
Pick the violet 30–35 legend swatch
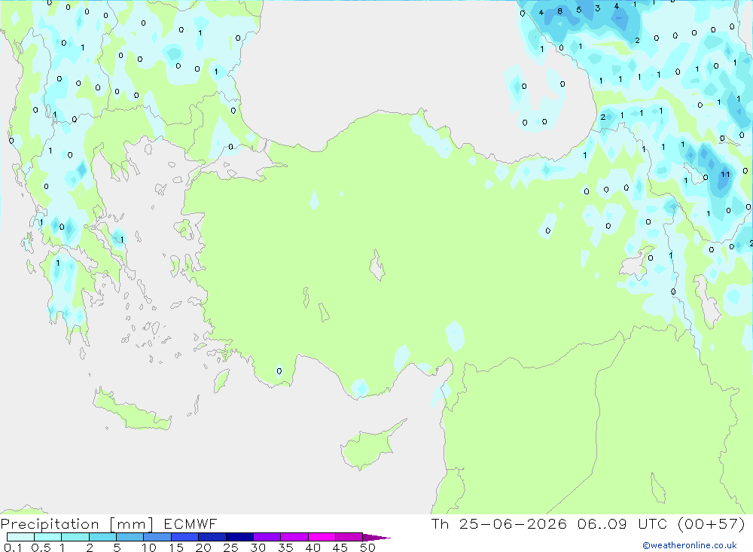267,537
